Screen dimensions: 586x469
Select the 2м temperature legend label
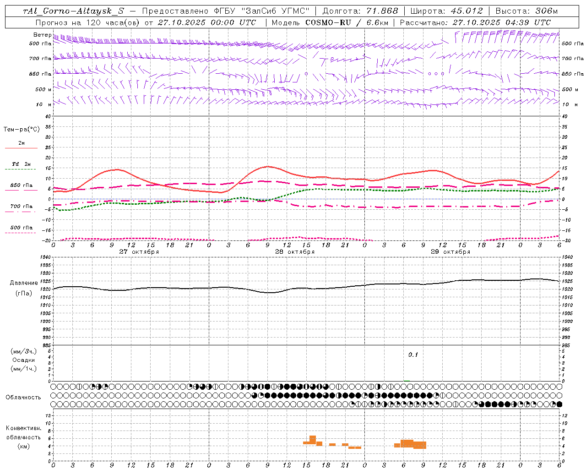pos(22,143)
